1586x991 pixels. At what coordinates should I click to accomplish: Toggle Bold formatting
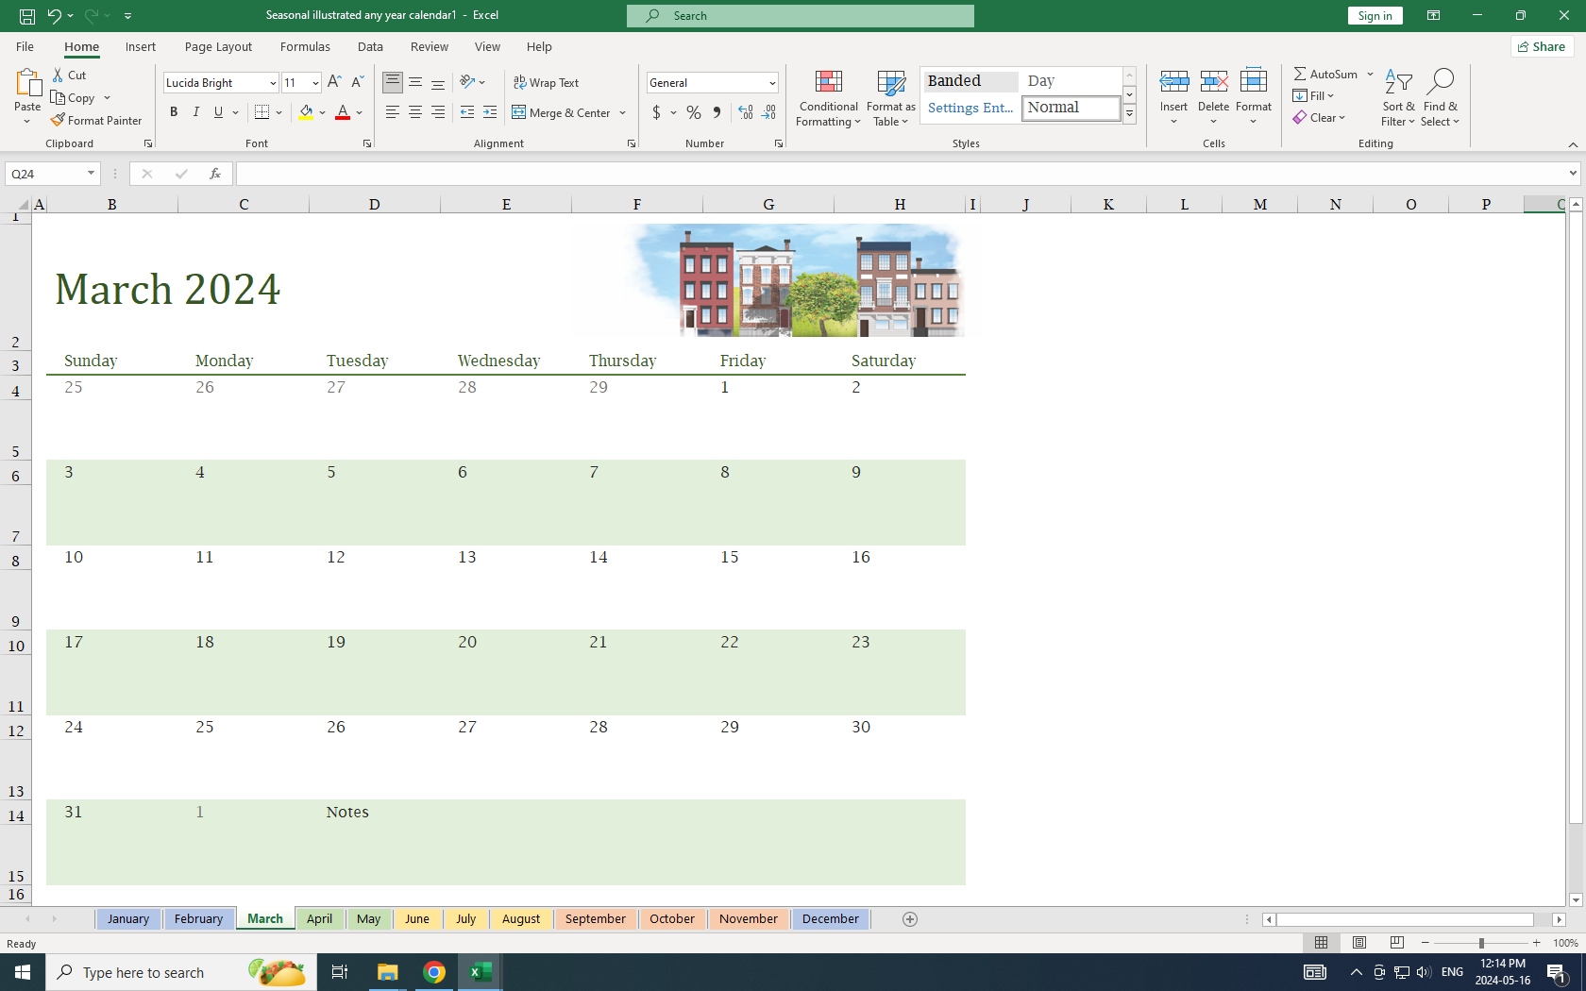click(x=174, y=112)
